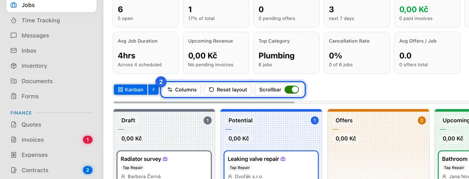Image resolution: width=469 pixels, height=179 pixels.
Task: Click the Draft count badge
Action: [208, 121]
